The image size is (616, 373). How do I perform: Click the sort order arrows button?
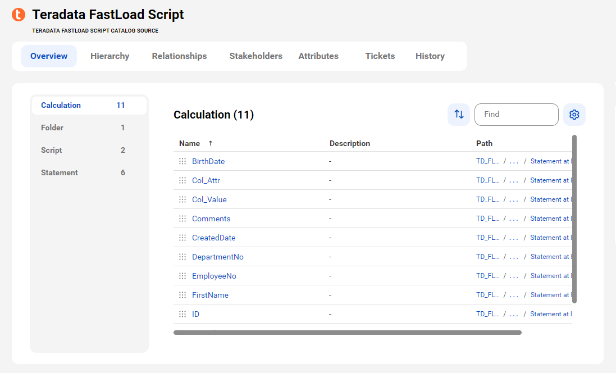point(458,115)
